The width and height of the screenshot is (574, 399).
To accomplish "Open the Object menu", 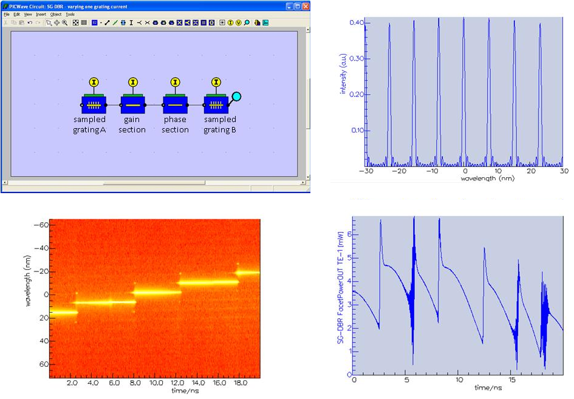I will click(x=56, y=15).
